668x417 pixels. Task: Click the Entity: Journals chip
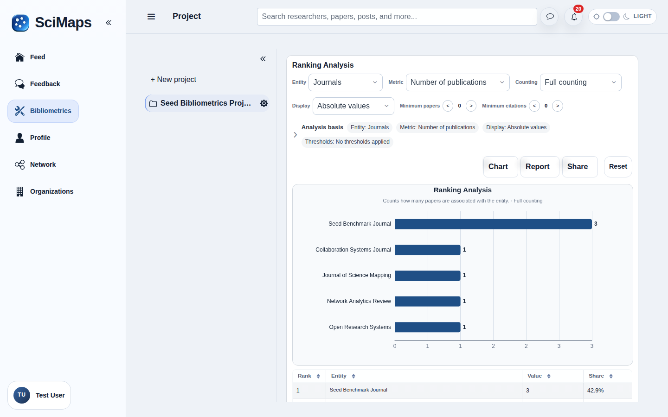point(370,127)
